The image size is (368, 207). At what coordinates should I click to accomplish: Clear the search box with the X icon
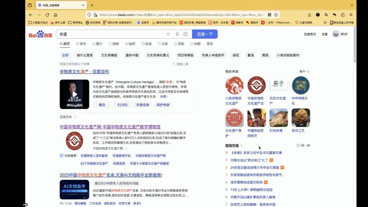[x=168, y=34]
